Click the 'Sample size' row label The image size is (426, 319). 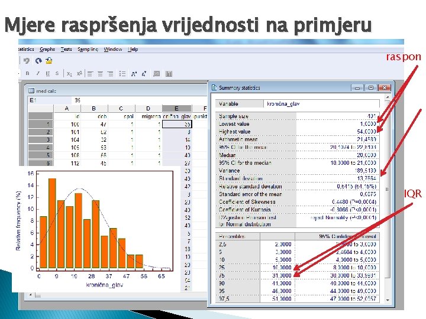(x=233, y=116)
